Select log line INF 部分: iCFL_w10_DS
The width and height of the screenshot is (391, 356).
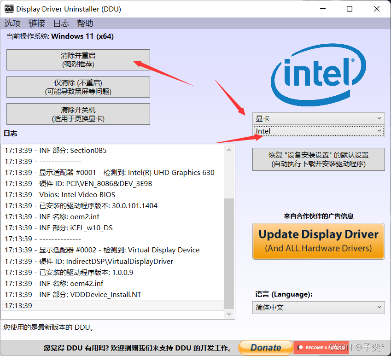point(113,228)
